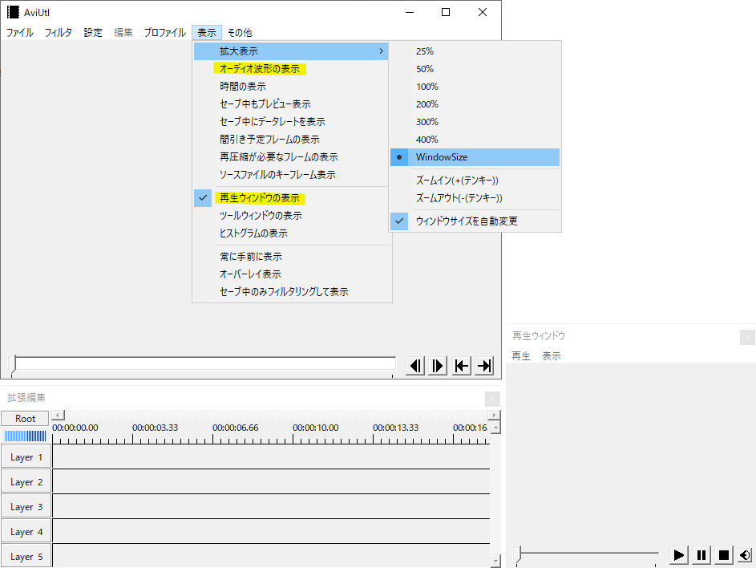This screenshot has height=568, width=756.
Task: Select 200% zoom level
Action: (x=475, y=104)
